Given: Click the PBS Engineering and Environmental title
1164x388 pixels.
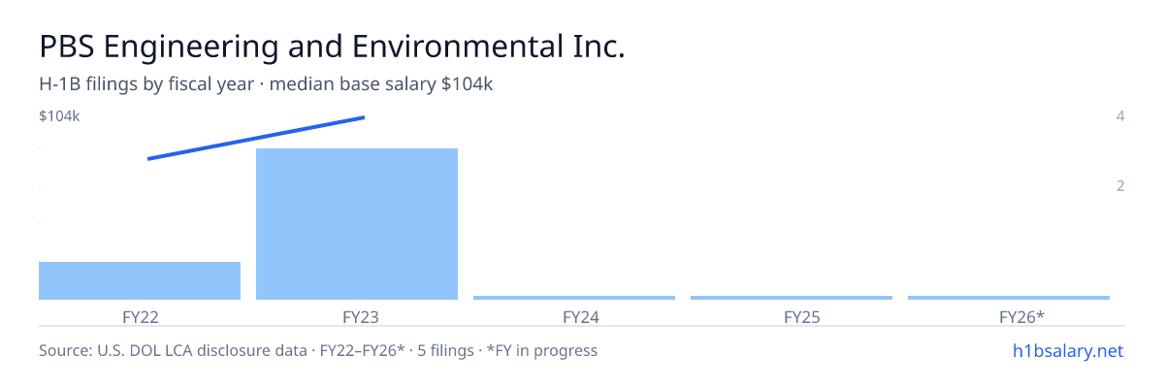Looking at the screenshot, I should pos(332,47).
